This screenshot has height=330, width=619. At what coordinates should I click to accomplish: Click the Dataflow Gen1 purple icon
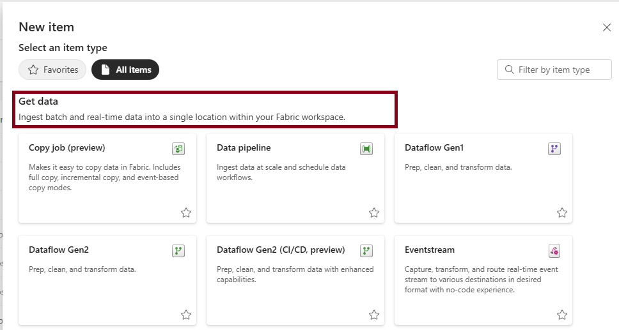pyautogui.click(x=554, y=149)
